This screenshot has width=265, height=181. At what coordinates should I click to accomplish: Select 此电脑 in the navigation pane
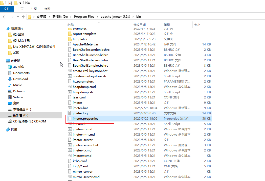[x=15, y=61]
